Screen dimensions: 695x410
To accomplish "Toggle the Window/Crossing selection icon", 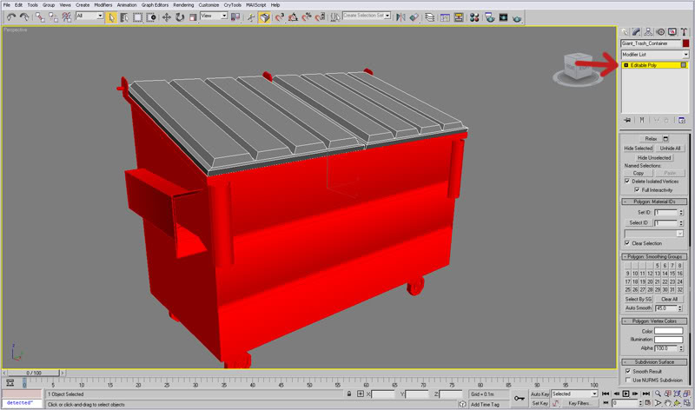I will tap(151, 17).
